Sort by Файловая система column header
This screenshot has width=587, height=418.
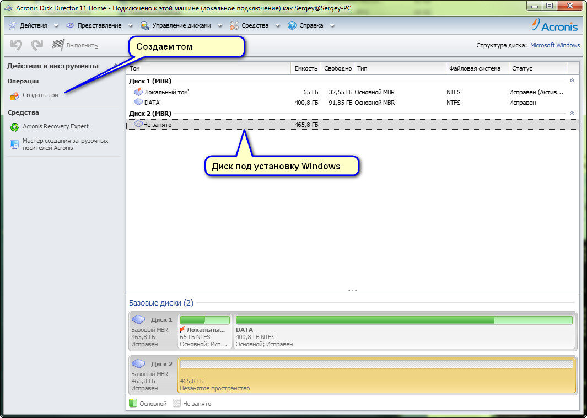click(478, 68)
